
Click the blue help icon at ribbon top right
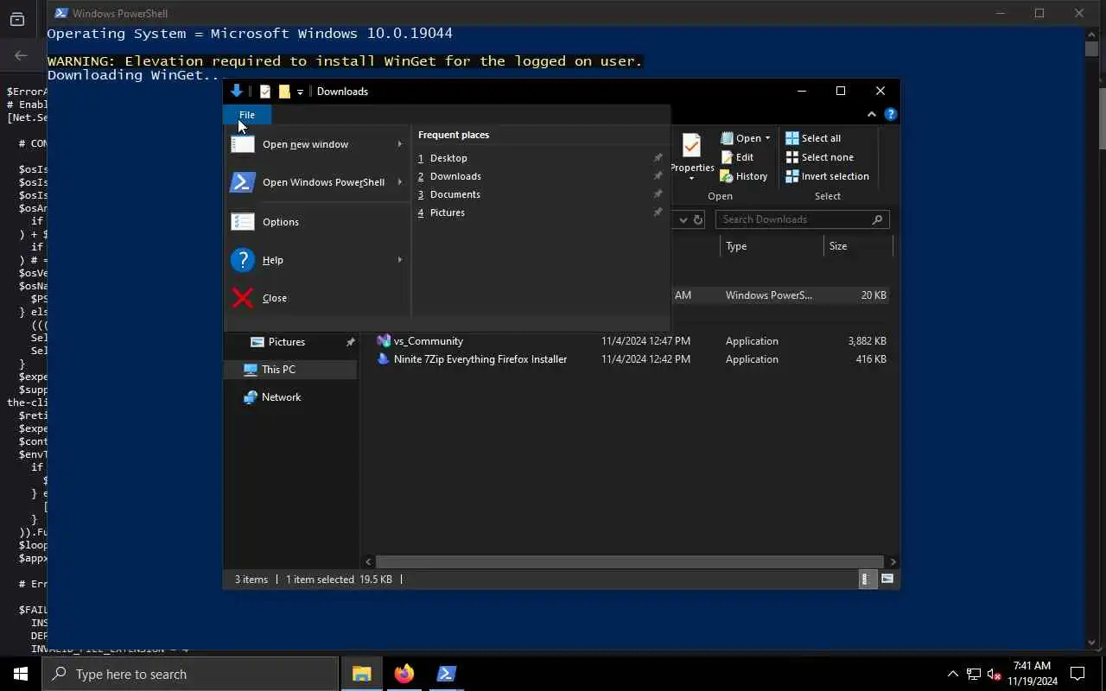point(891,114)
